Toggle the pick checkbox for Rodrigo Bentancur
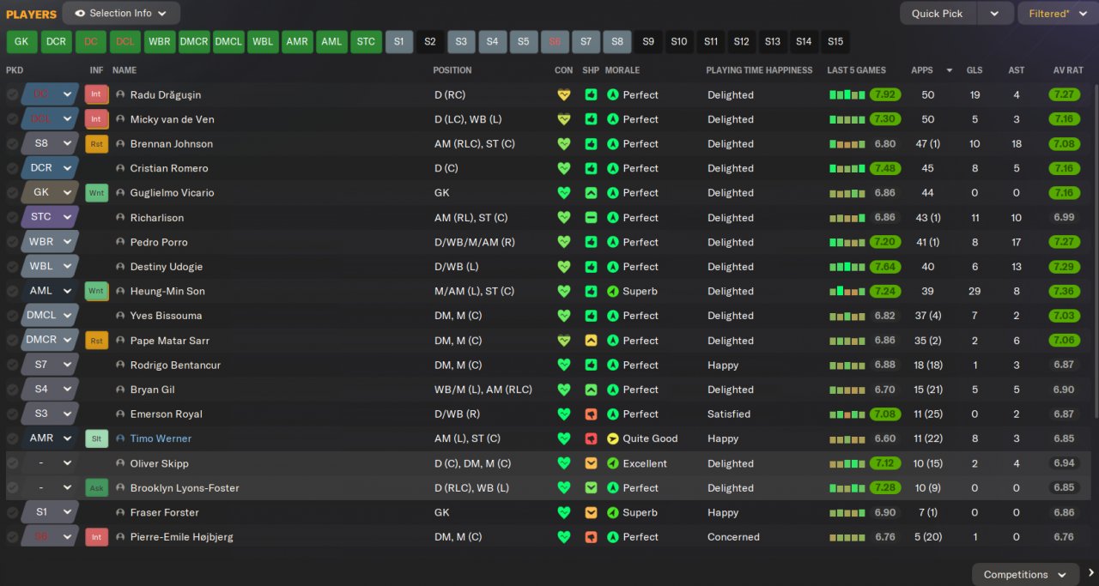The width and height of the screenshot is (1099, 586). (12, 365)
